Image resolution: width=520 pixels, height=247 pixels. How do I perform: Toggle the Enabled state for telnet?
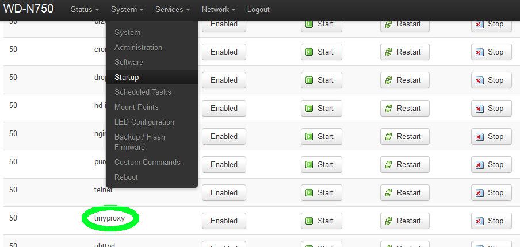pos(224,192)
